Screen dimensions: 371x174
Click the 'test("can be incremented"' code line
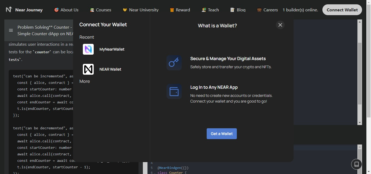pos(43,76)
